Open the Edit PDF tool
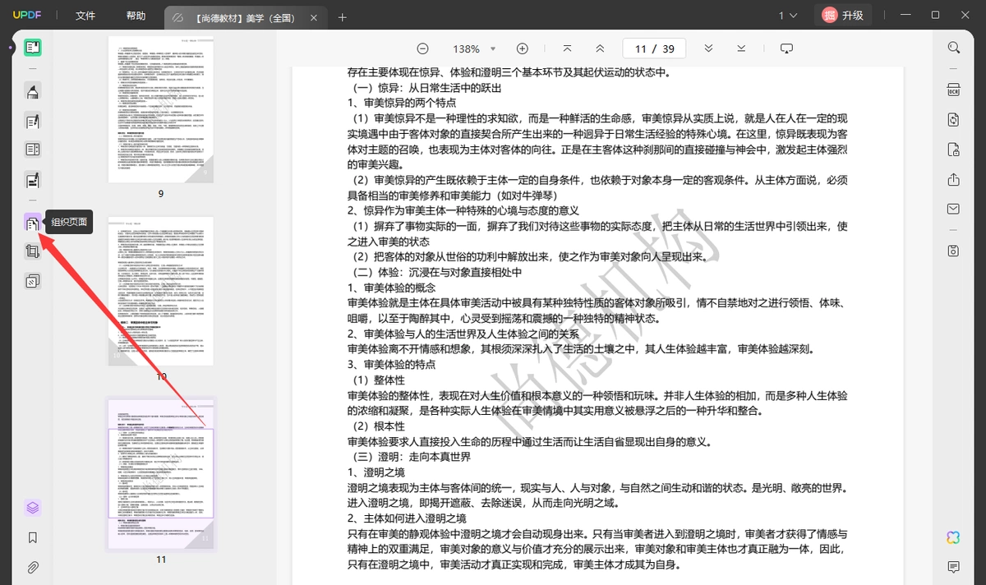Image resolution: width=986 pixels, height=585 pixels. (32, 122)
